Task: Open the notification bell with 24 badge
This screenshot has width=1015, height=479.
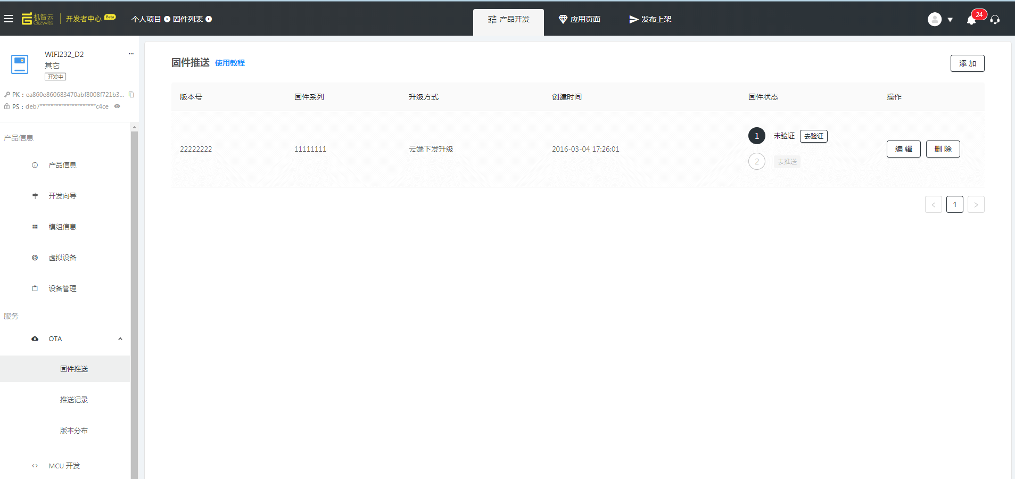Action: click(971, 20)
